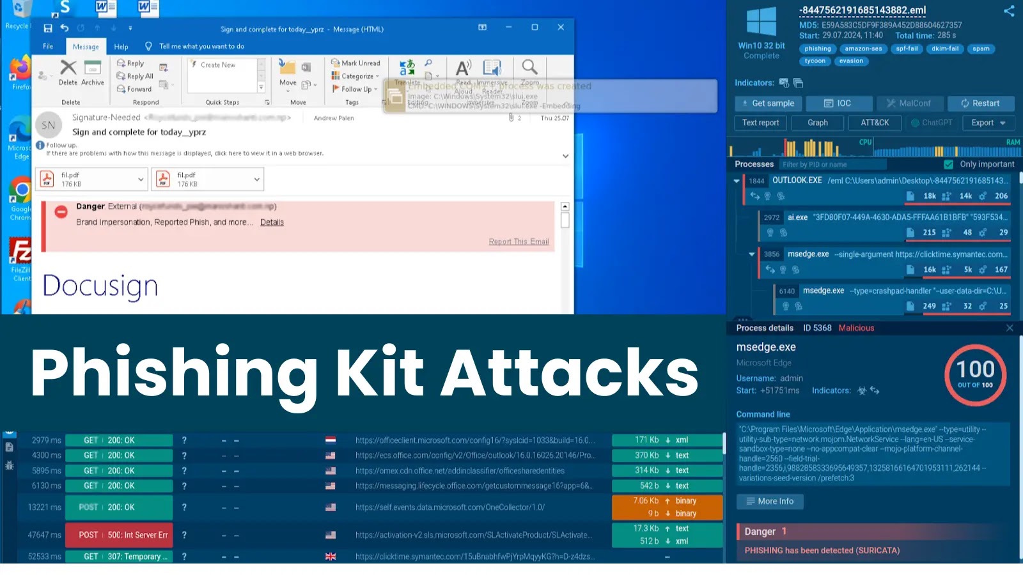Image resolution: width=1023 pixels, height=575 pixels.
Task: Click Reply All in the Respond group
Action: click(x=135, y=76)
